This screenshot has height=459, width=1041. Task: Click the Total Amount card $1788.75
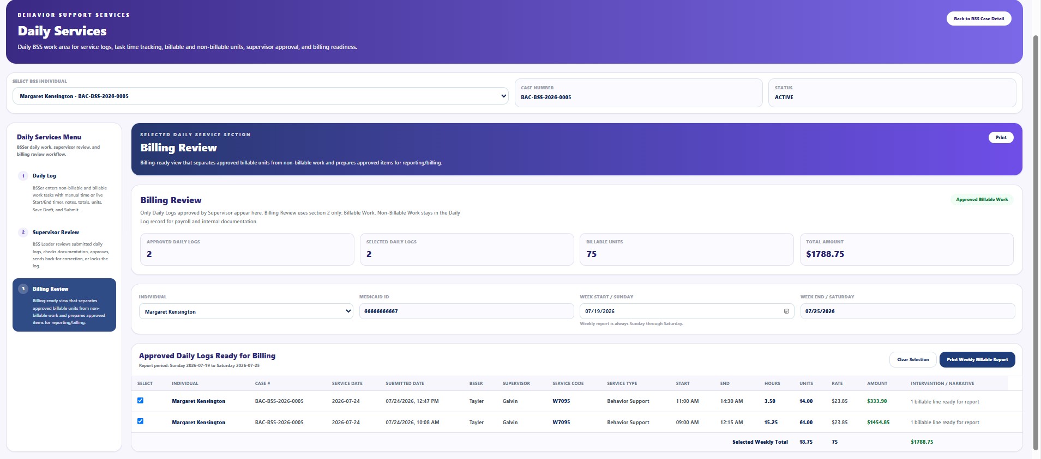click(x=906, y=249)
